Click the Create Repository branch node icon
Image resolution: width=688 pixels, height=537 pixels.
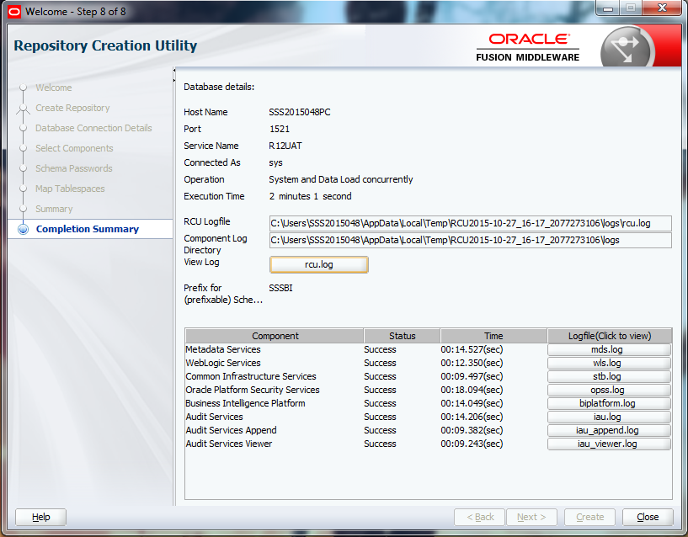pyautogui.click(x=24, y=109)
